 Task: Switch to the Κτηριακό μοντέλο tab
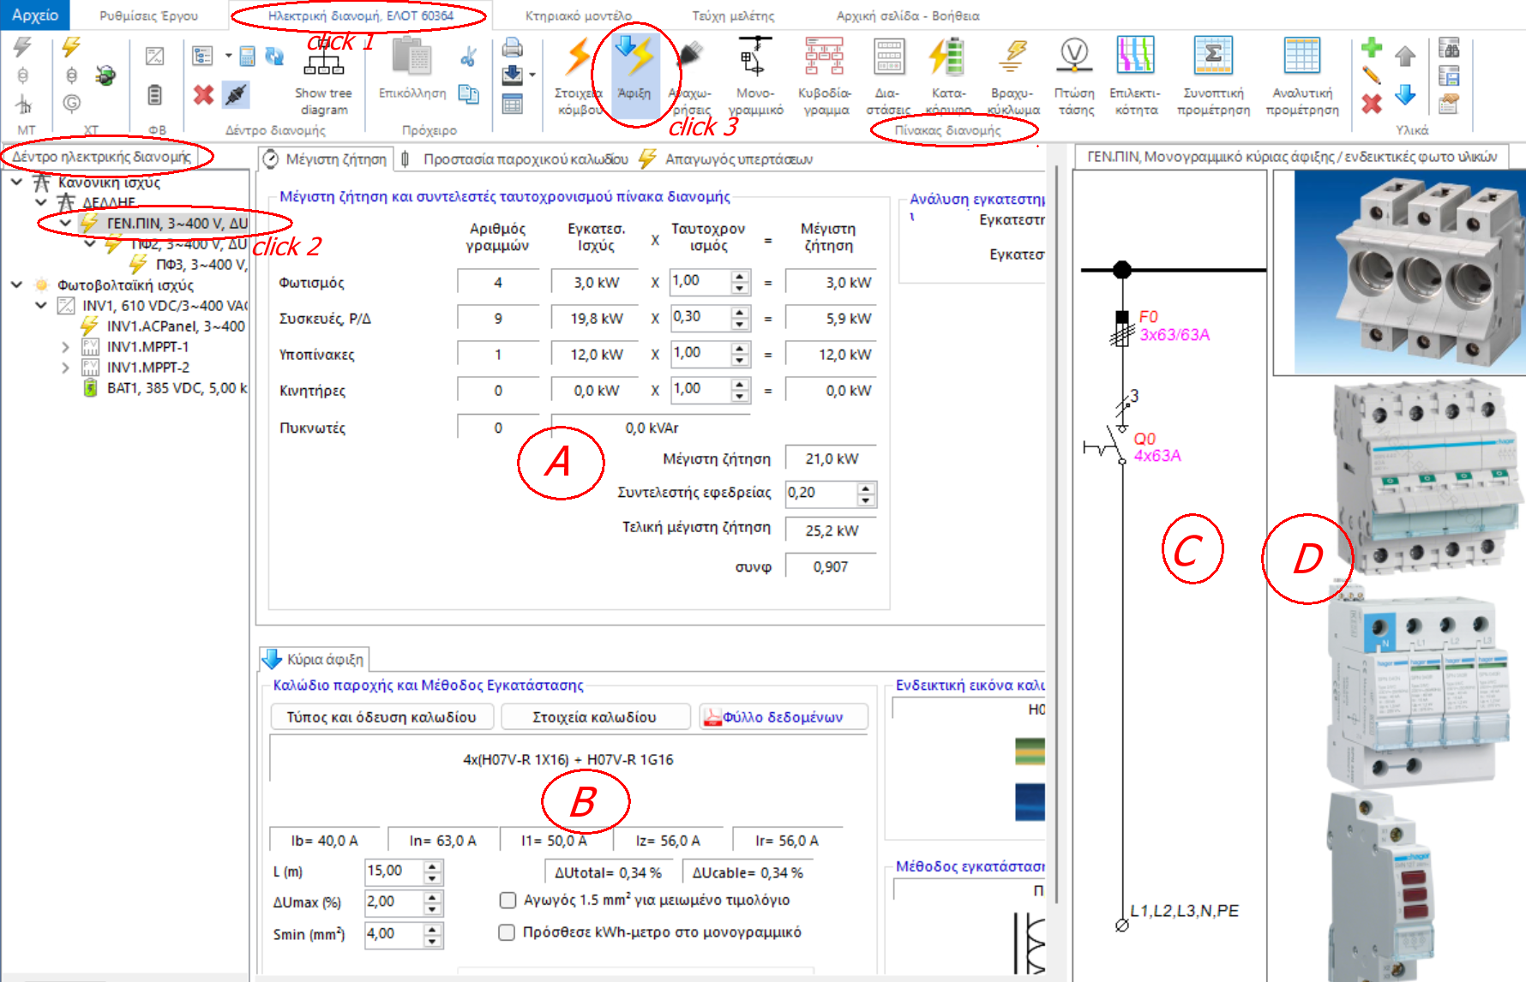(x=576, y=14)
